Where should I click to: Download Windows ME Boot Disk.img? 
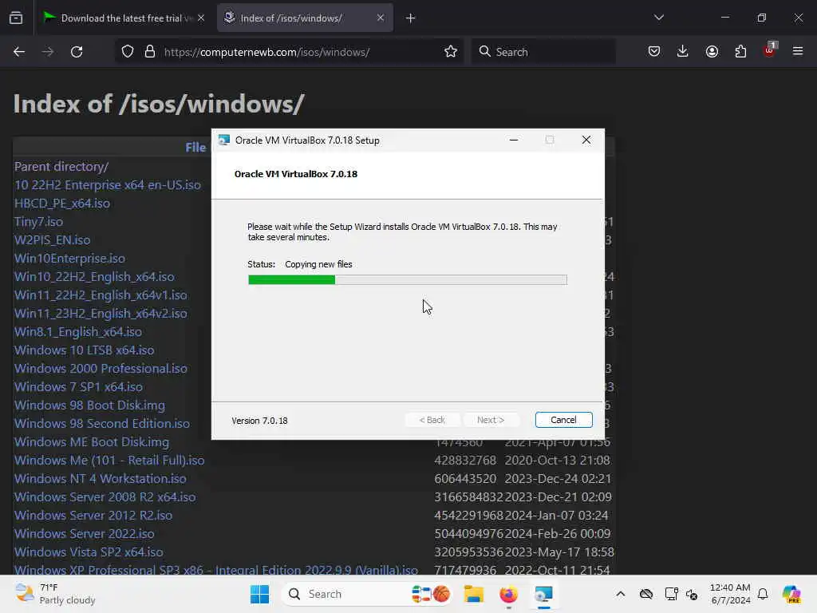coord(92,441)
